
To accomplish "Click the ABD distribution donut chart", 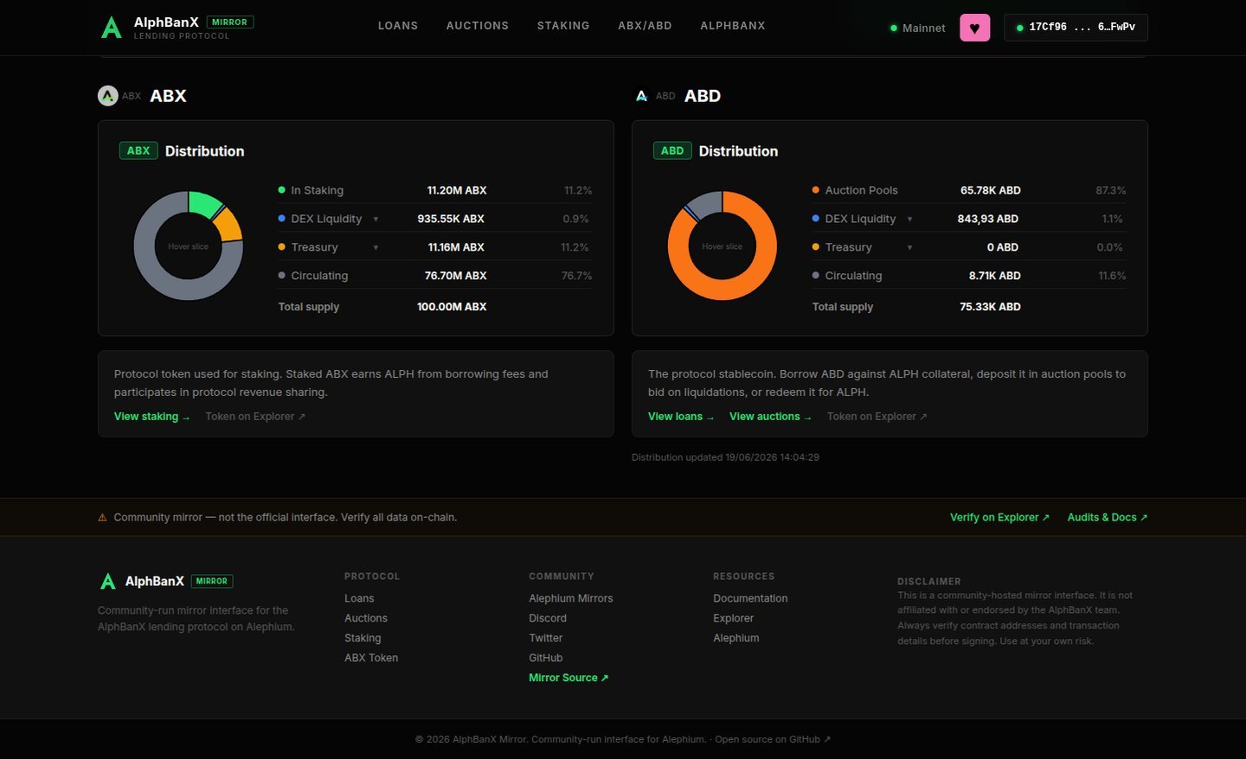I will click(722, 246).
